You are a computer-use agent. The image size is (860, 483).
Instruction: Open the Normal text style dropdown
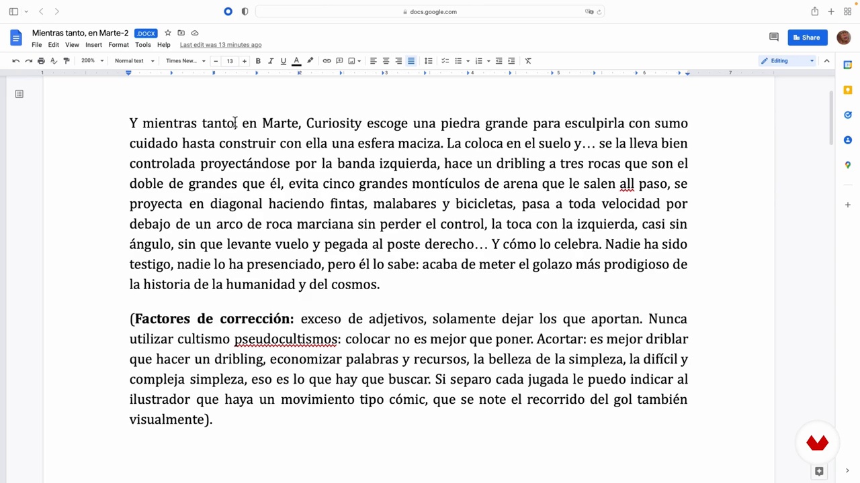pyautogui.click(x=134, y=61)
